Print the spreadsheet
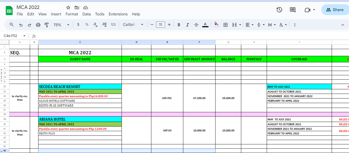Image resolution: width=349 pixels, height=153 pixels. 38,25
